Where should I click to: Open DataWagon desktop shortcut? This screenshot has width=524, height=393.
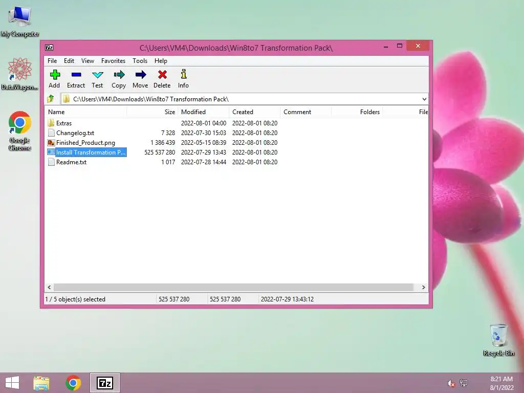[x=20, y=74]
